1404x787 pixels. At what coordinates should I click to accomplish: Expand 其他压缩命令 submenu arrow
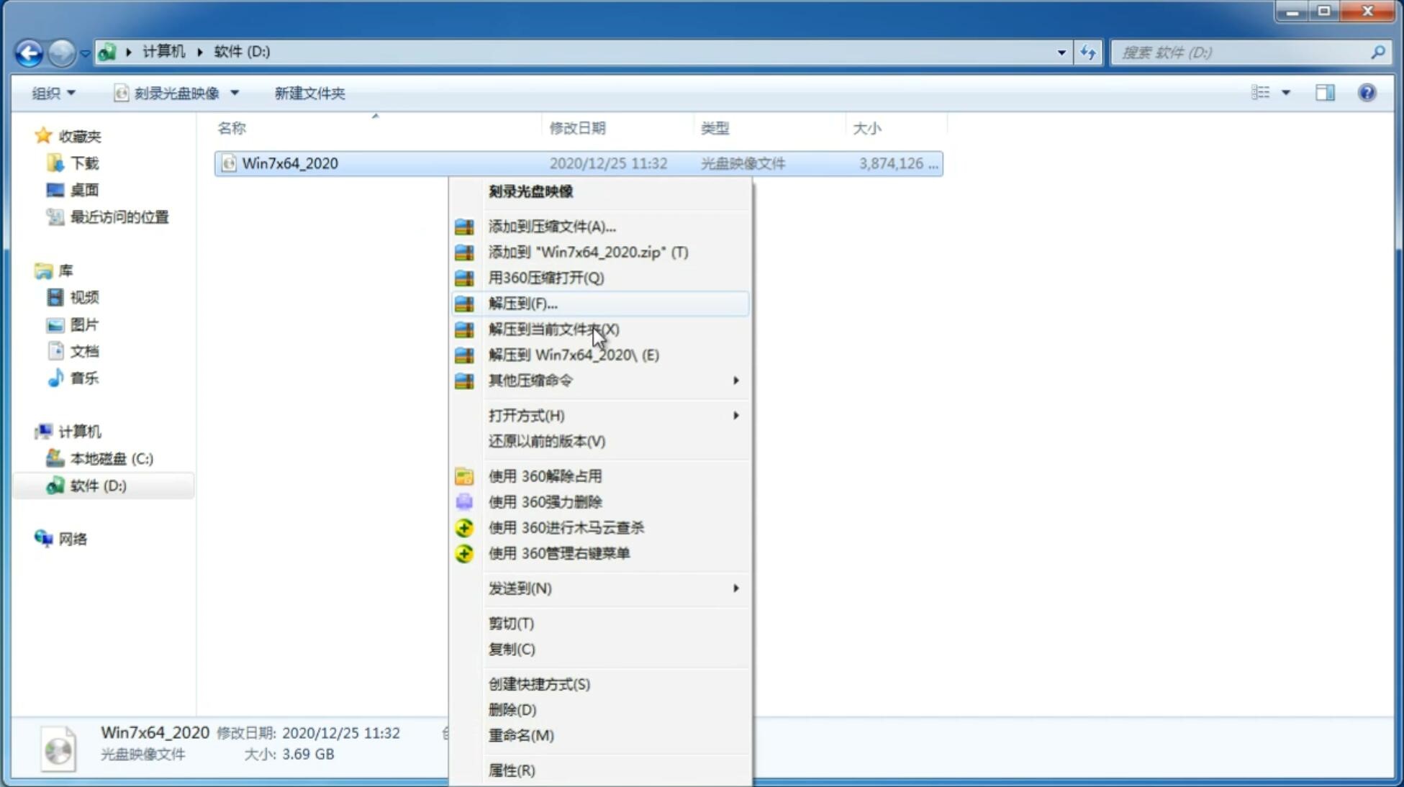pos(735,380)
